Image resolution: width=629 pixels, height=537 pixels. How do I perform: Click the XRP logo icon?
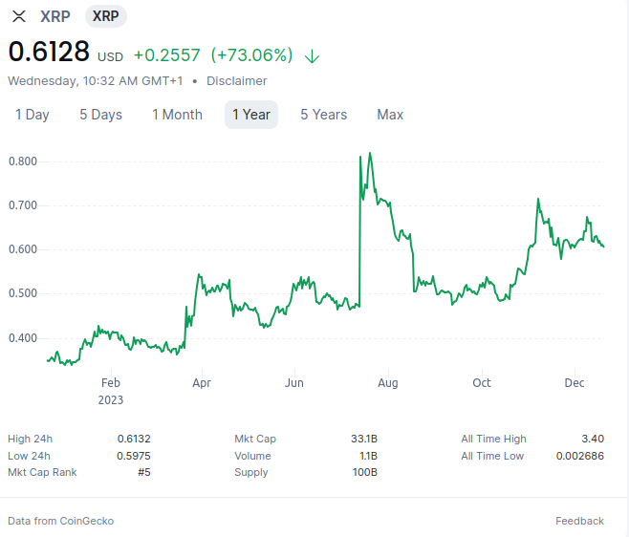(x=19, y=16)
